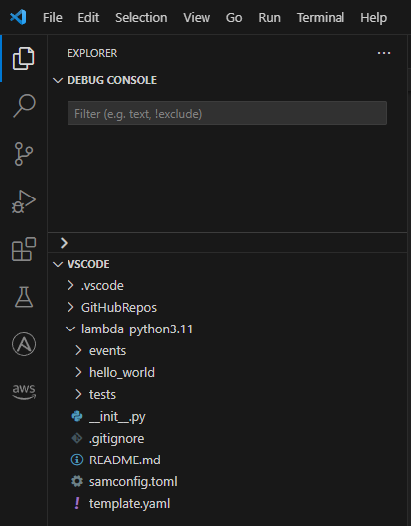Open the Extensions marketplace icon
411x526 pixels.
[x=24, y=249]
